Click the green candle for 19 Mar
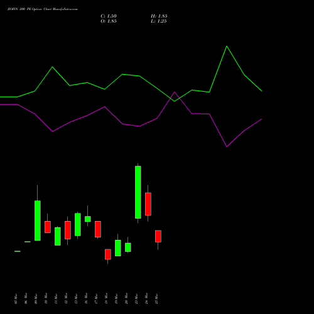This screenshot has height=314, width=314. [118, 248]
